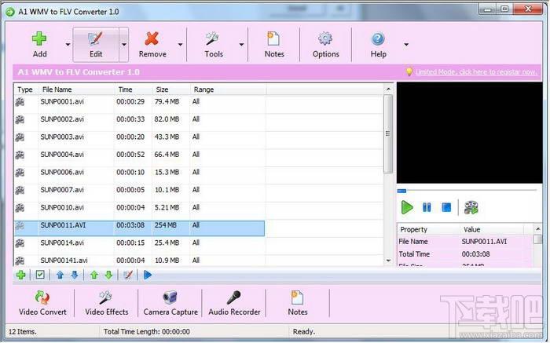This screenshot has width=550, height=343.
Task: Click the blue up arrow icon
Action: coord(60,275)
